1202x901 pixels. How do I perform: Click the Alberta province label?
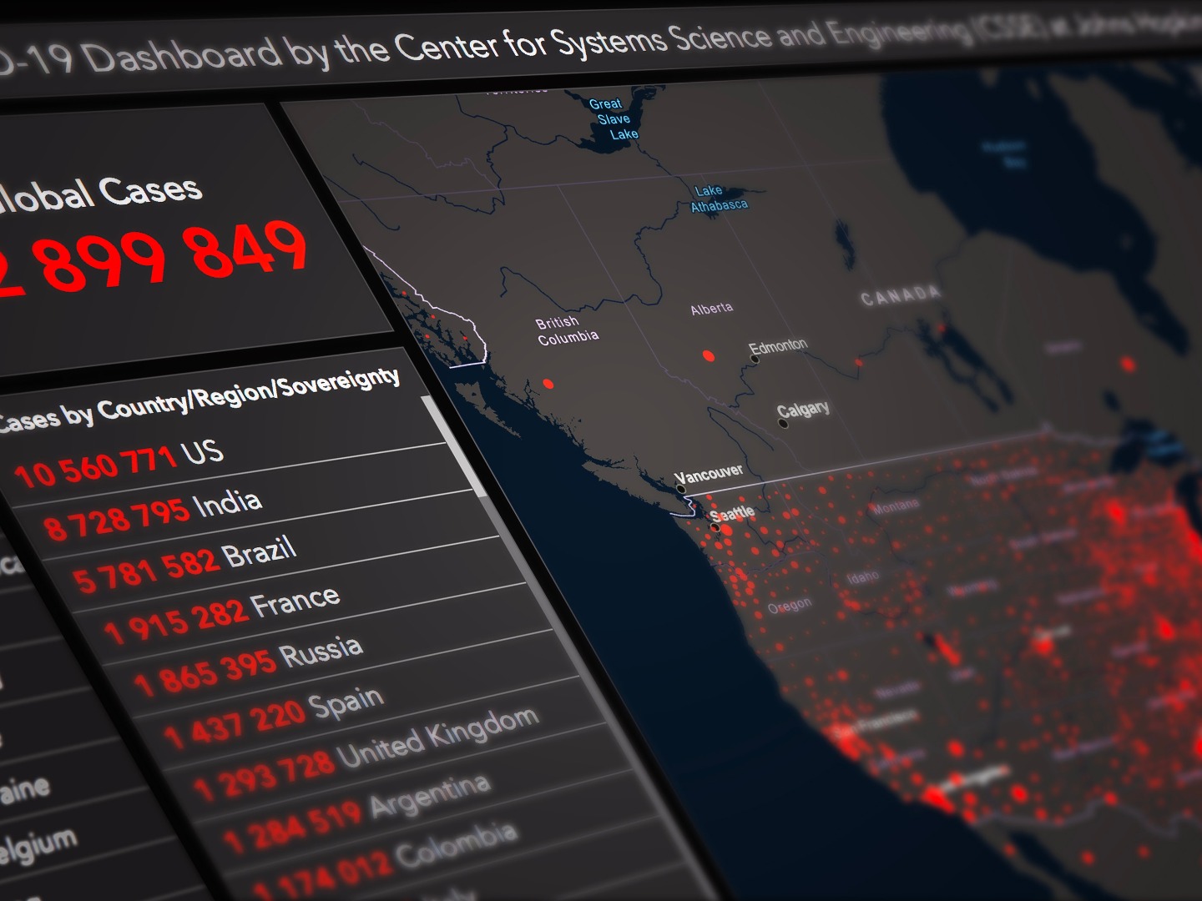[x=712, y=309]
